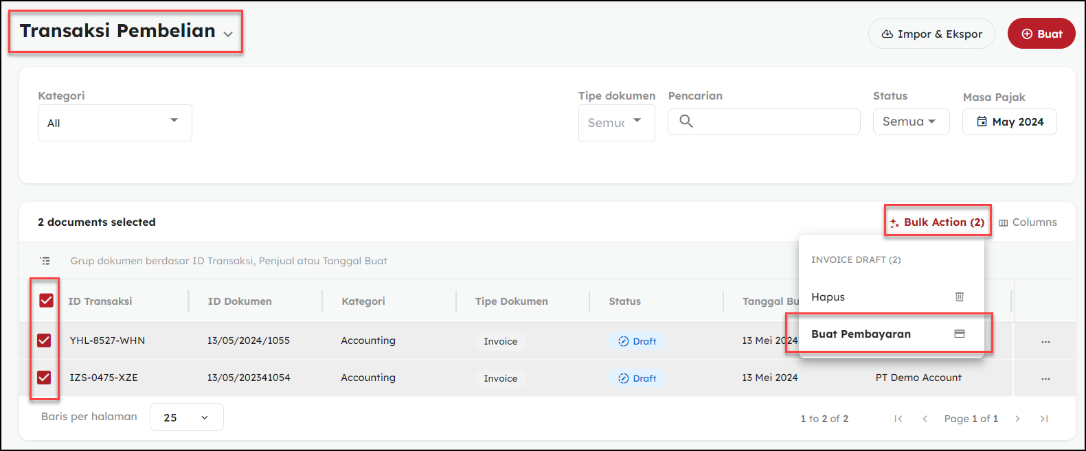Jump to the last page arrow
1086x451 pixels.
coord(1044,419)
